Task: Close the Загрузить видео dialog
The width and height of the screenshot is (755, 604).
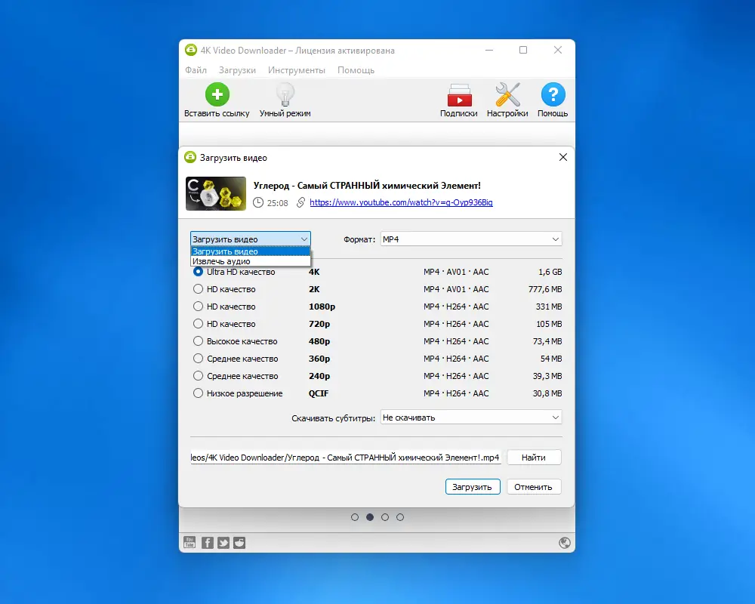Action: (563, 157)
